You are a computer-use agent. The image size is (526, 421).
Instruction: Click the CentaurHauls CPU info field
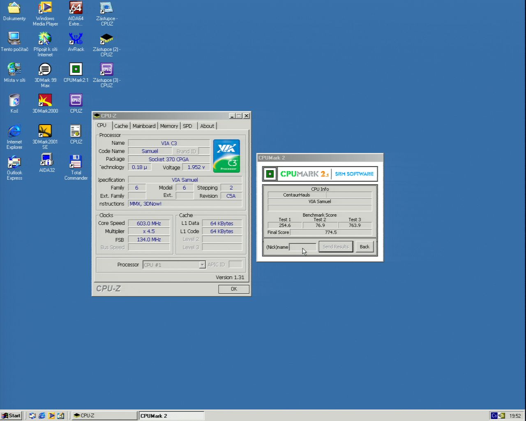[x=296, y=195]
